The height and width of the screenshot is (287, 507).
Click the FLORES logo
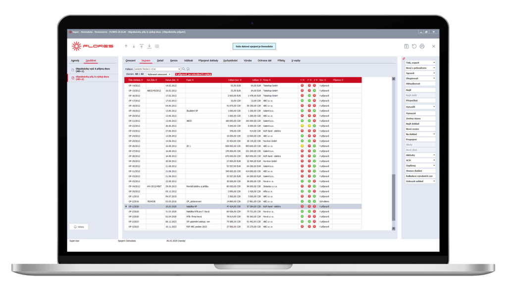93,46
